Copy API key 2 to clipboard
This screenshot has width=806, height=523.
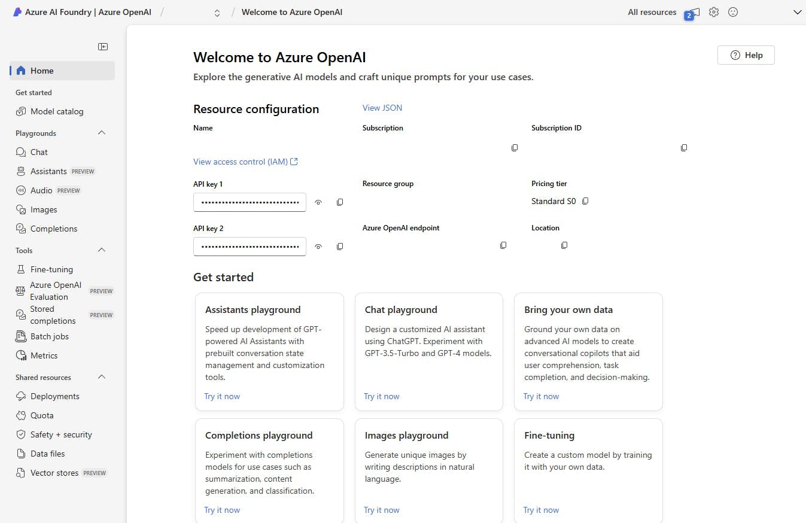coord(340,247)
